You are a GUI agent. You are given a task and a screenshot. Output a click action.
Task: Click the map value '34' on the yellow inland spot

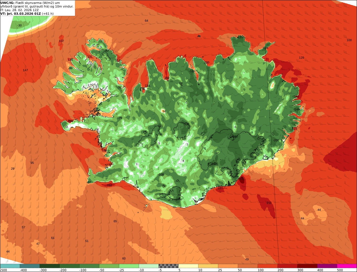164,112
